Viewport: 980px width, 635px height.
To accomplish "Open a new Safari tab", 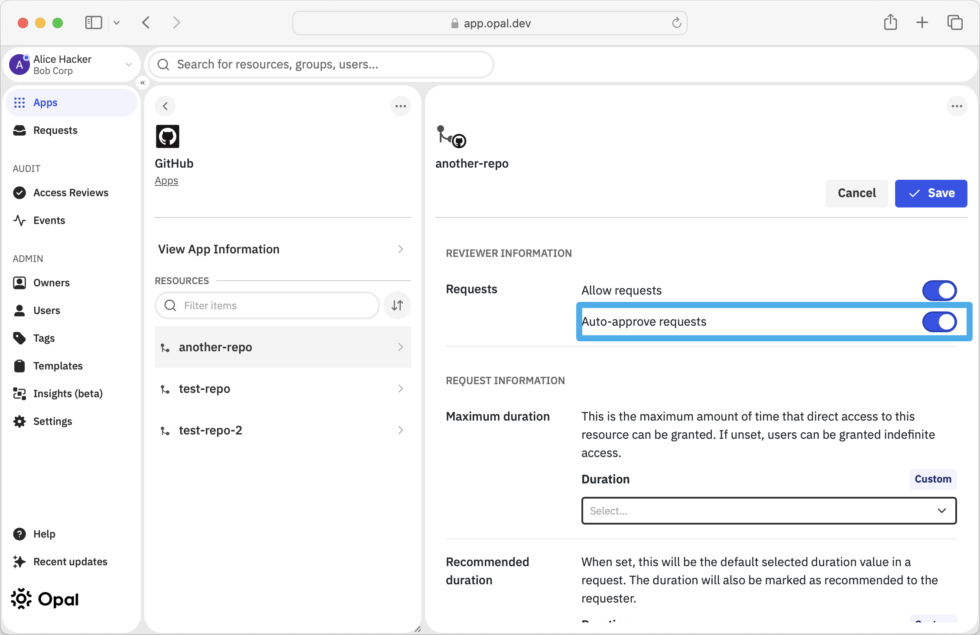I will [922, 23].
